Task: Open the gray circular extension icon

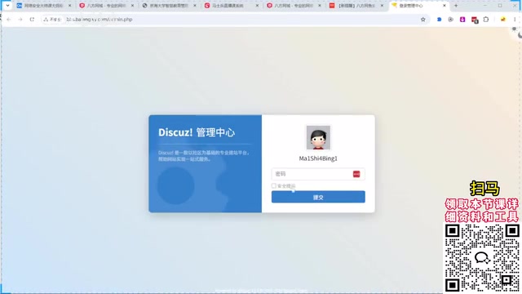Action: pyautogui.click(x=451, y=20)
